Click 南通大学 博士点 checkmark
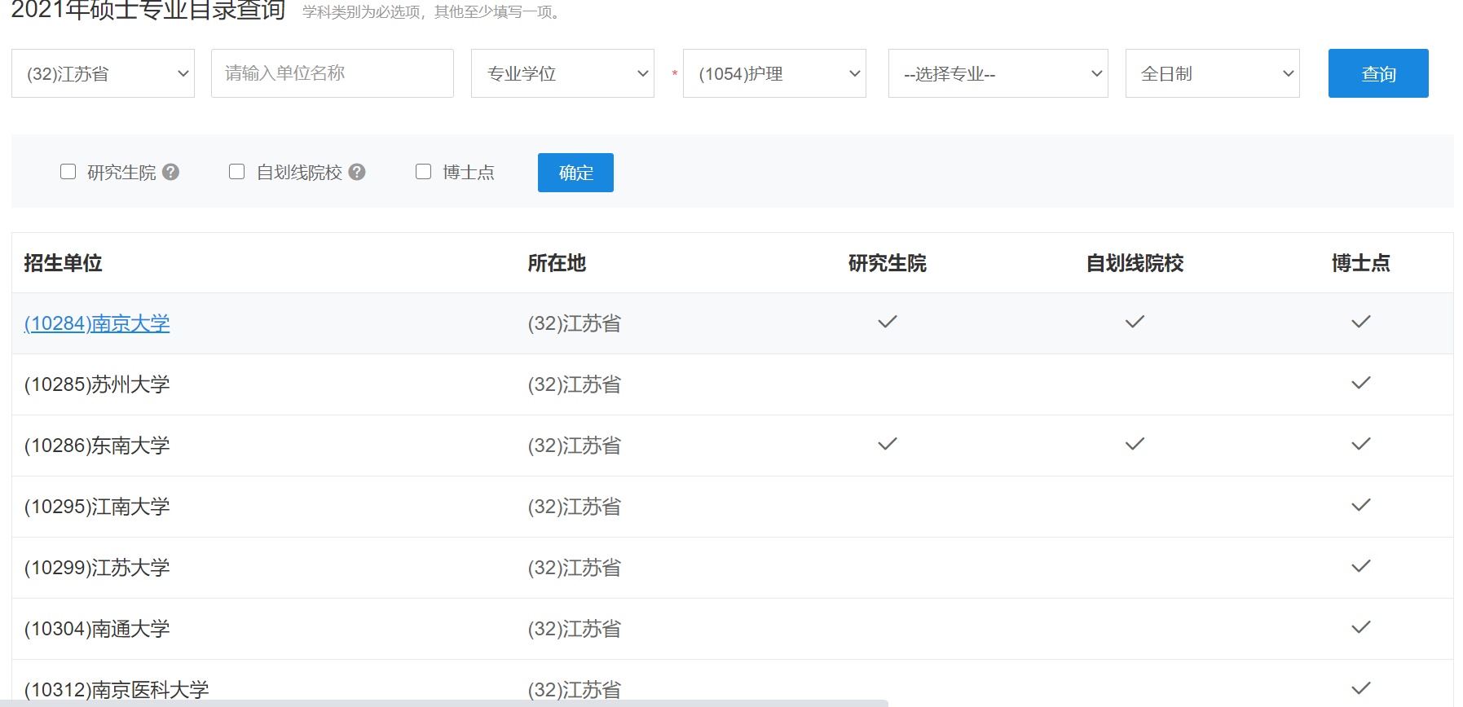1463x707 pixels. click(x=1360, y=627)
